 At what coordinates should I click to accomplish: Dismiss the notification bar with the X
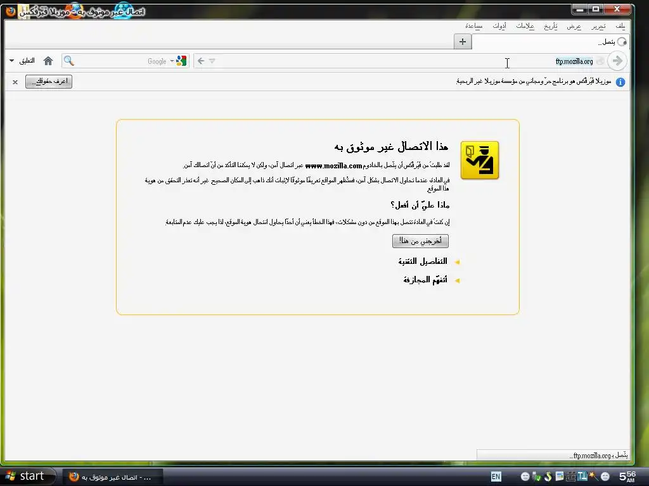pyautogui.click(x=15, y=82)
